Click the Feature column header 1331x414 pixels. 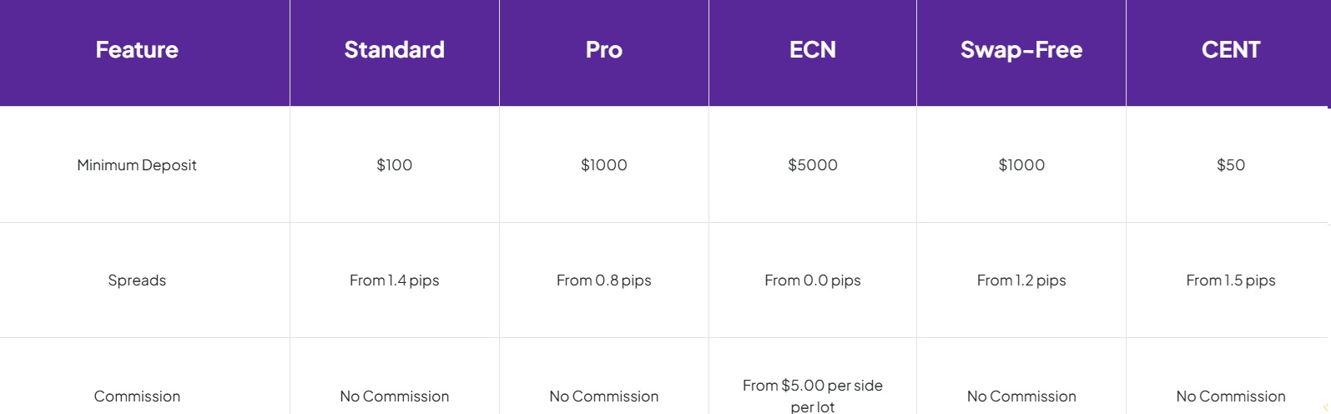(137, 50)
